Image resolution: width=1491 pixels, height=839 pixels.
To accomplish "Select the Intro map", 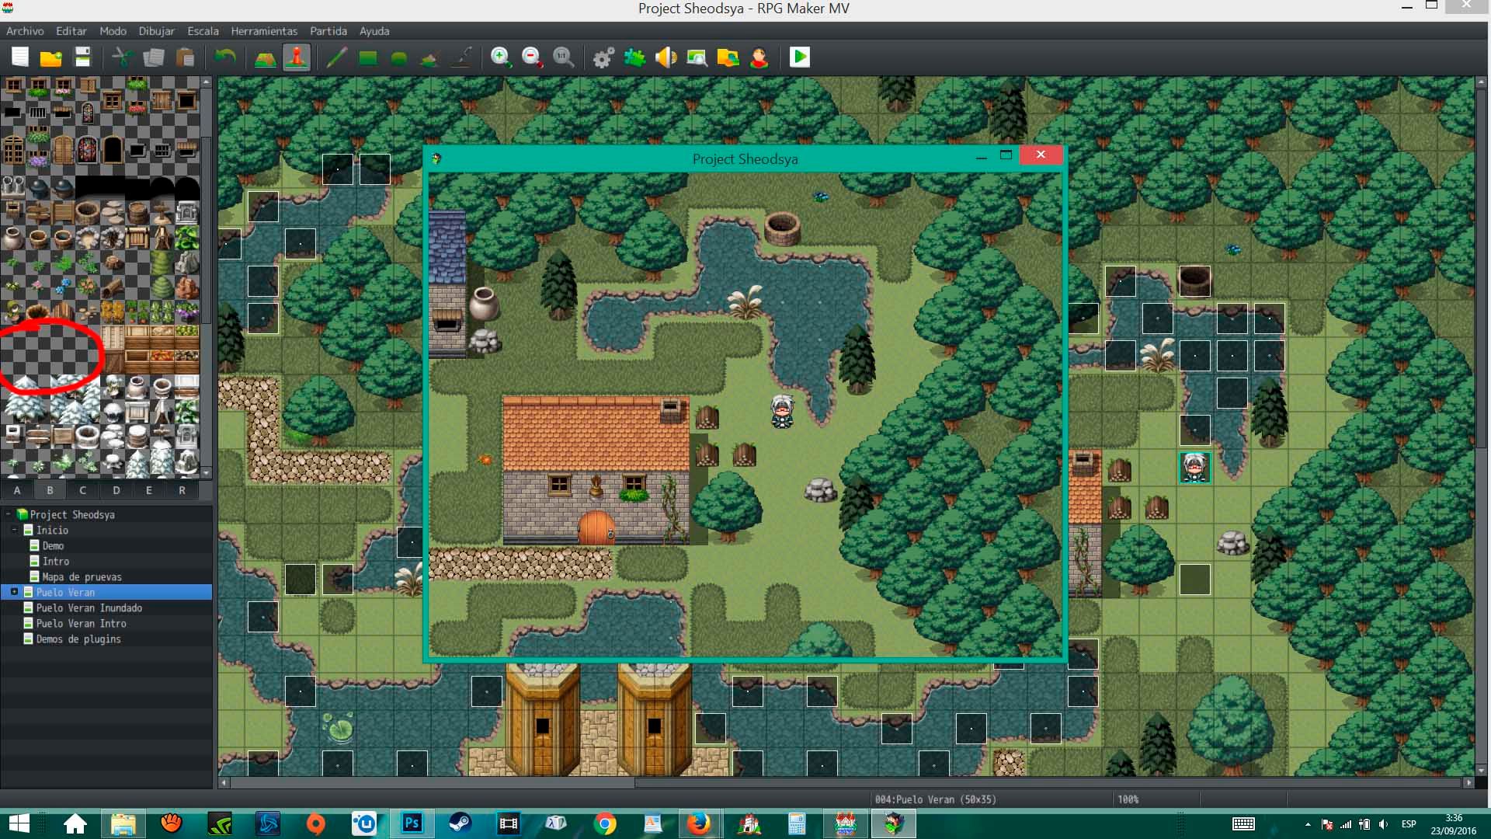I will 55,562.
